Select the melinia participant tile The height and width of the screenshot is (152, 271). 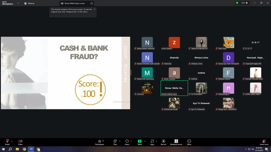click(202, 73)
